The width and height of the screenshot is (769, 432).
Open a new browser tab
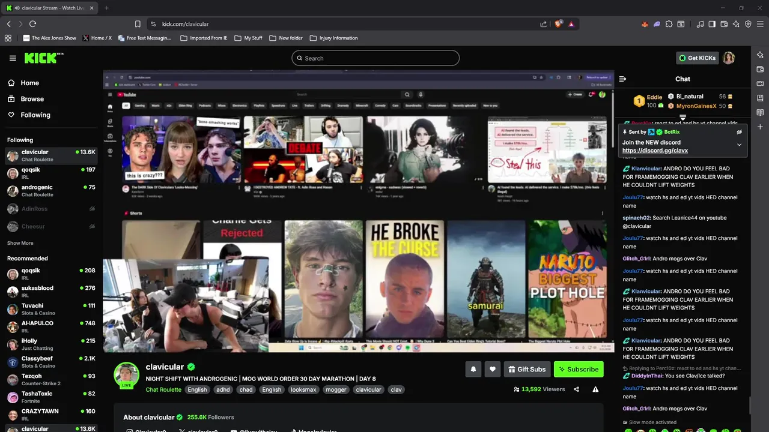click(x=106, y=8)
